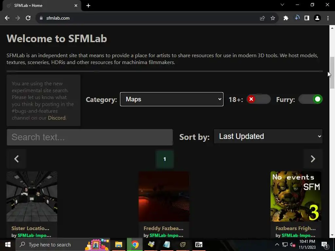
Task: Show hidden system tray icons
Action: tap(277, 244)
